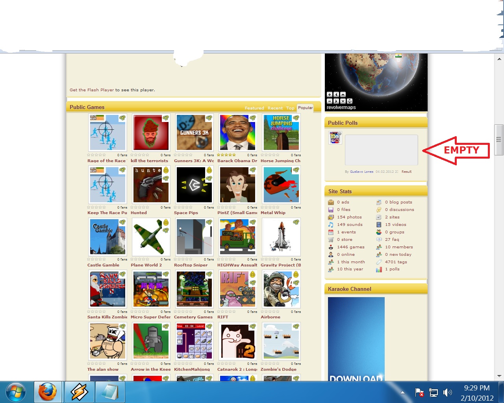
Task: Click the discussions chat bubbles icon
Action: click(379, 210)
